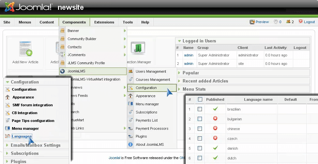Click the Joomla logo icon
Viewport: 318px width, 164px height.
point(9,7)
